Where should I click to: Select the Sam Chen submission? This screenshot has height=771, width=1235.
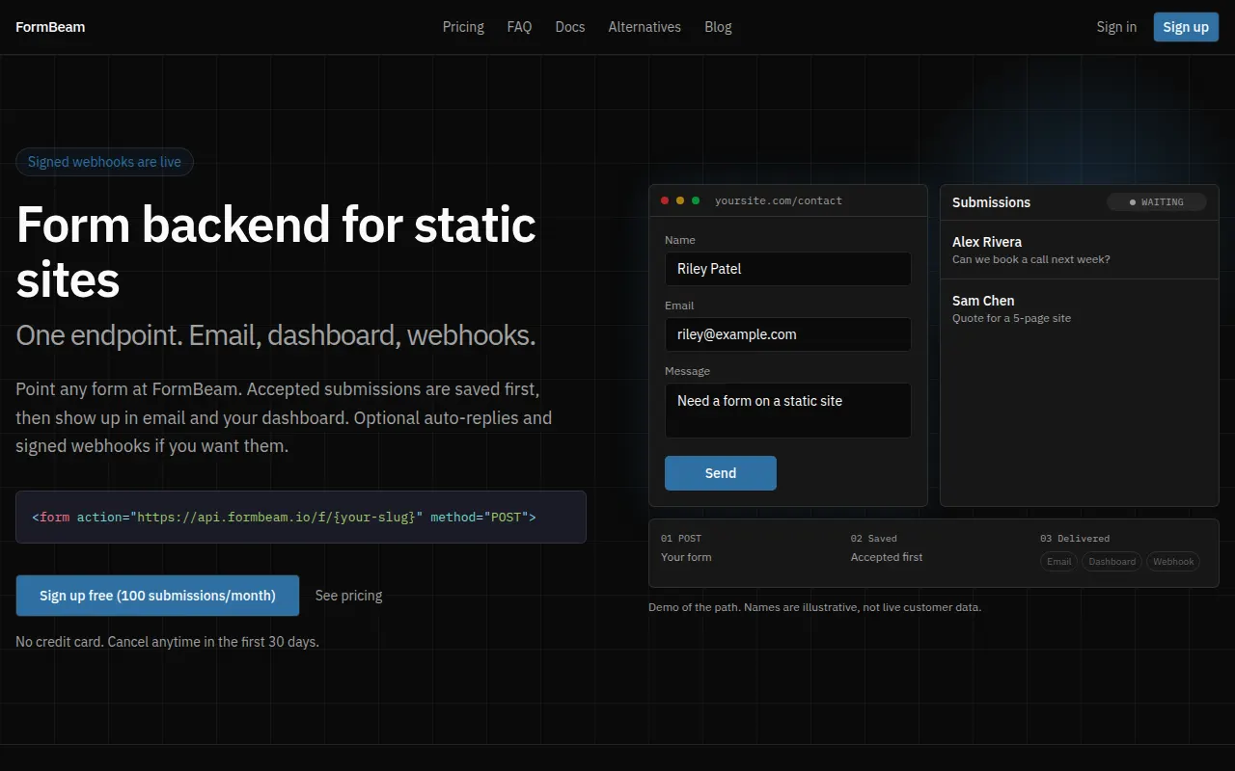click(1080, 308)
